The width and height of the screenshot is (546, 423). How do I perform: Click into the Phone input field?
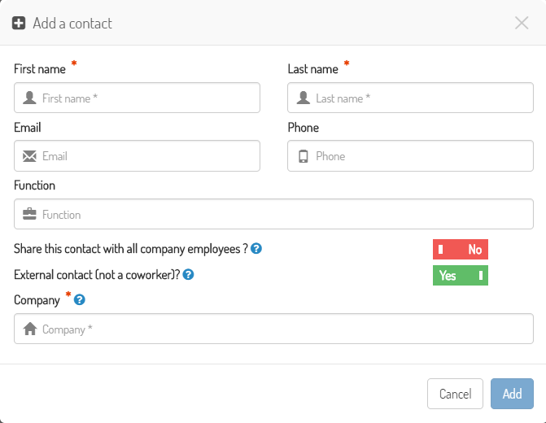coord(410,156)
